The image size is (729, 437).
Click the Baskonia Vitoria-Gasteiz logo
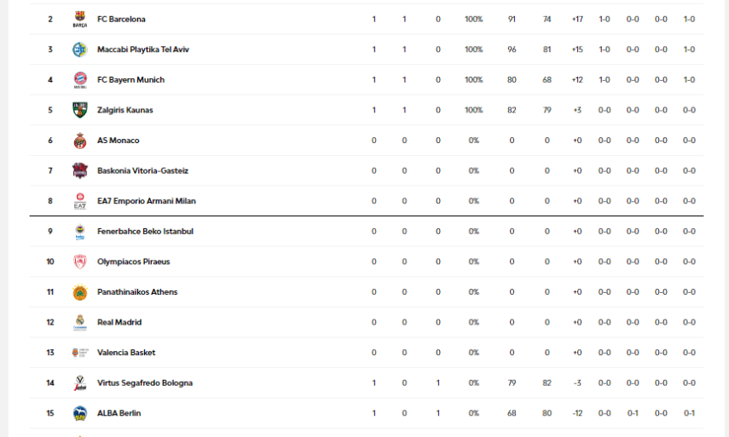point(79,170)
